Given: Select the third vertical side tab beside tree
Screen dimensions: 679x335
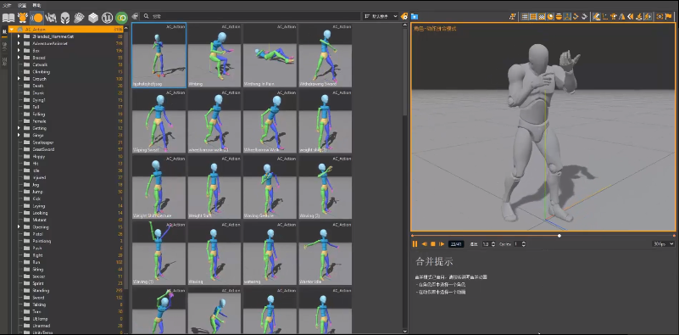Looking at the screenshot, I should coord(4,61).
